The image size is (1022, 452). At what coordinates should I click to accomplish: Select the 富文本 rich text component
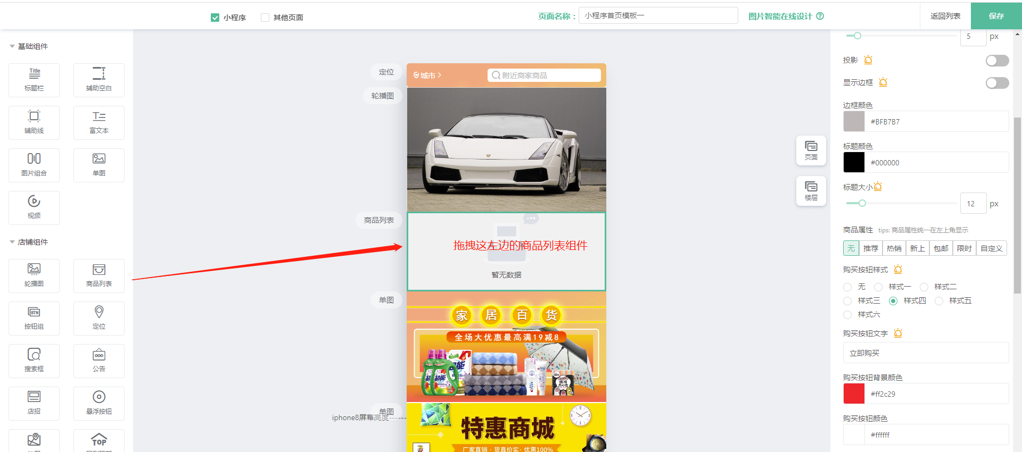click(99, 122)
